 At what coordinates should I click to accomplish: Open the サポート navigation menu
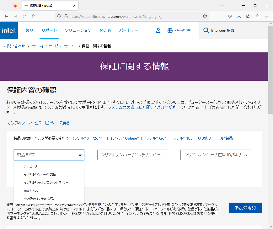[x=49, y=30]
